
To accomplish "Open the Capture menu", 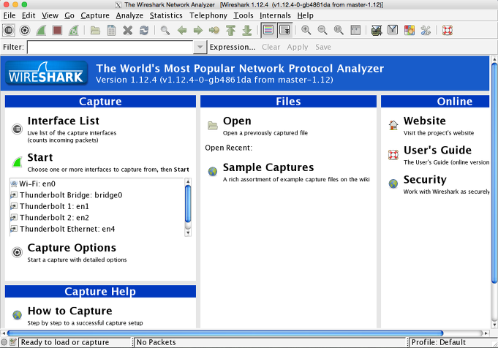I will click(x=95, y=15).
